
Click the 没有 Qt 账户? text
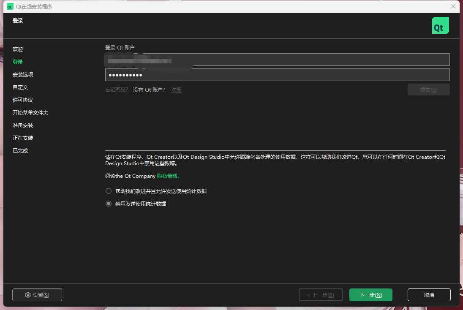click(149, 90)
